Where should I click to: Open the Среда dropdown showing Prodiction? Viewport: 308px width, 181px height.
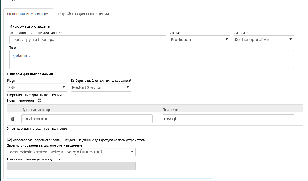200,40
